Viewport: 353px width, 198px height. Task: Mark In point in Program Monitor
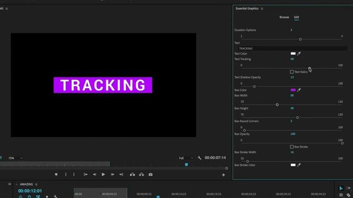[x=66, y=174]
